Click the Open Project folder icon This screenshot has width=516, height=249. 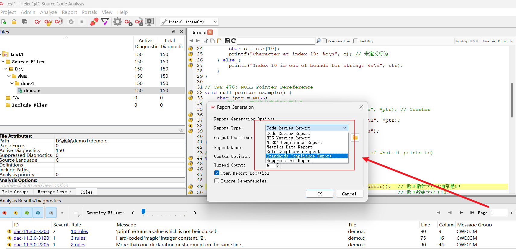[14, 22]
